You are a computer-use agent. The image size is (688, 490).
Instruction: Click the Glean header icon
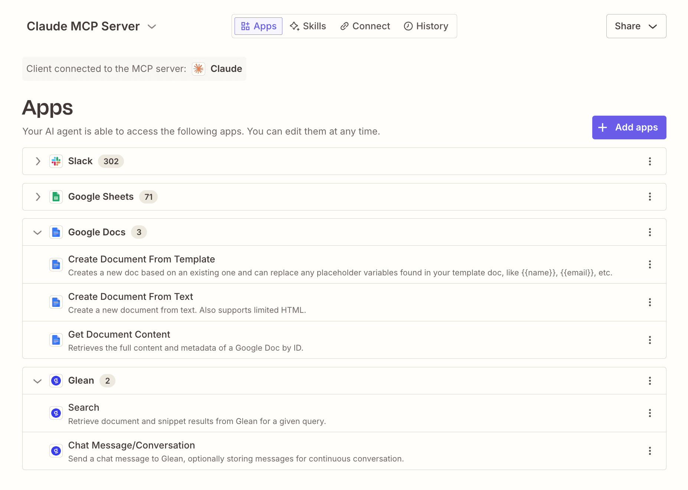pyautogui.click(x=56, y=381)
